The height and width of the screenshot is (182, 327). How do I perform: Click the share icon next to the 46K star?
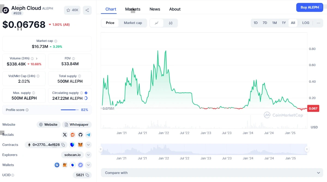(87, 10)
